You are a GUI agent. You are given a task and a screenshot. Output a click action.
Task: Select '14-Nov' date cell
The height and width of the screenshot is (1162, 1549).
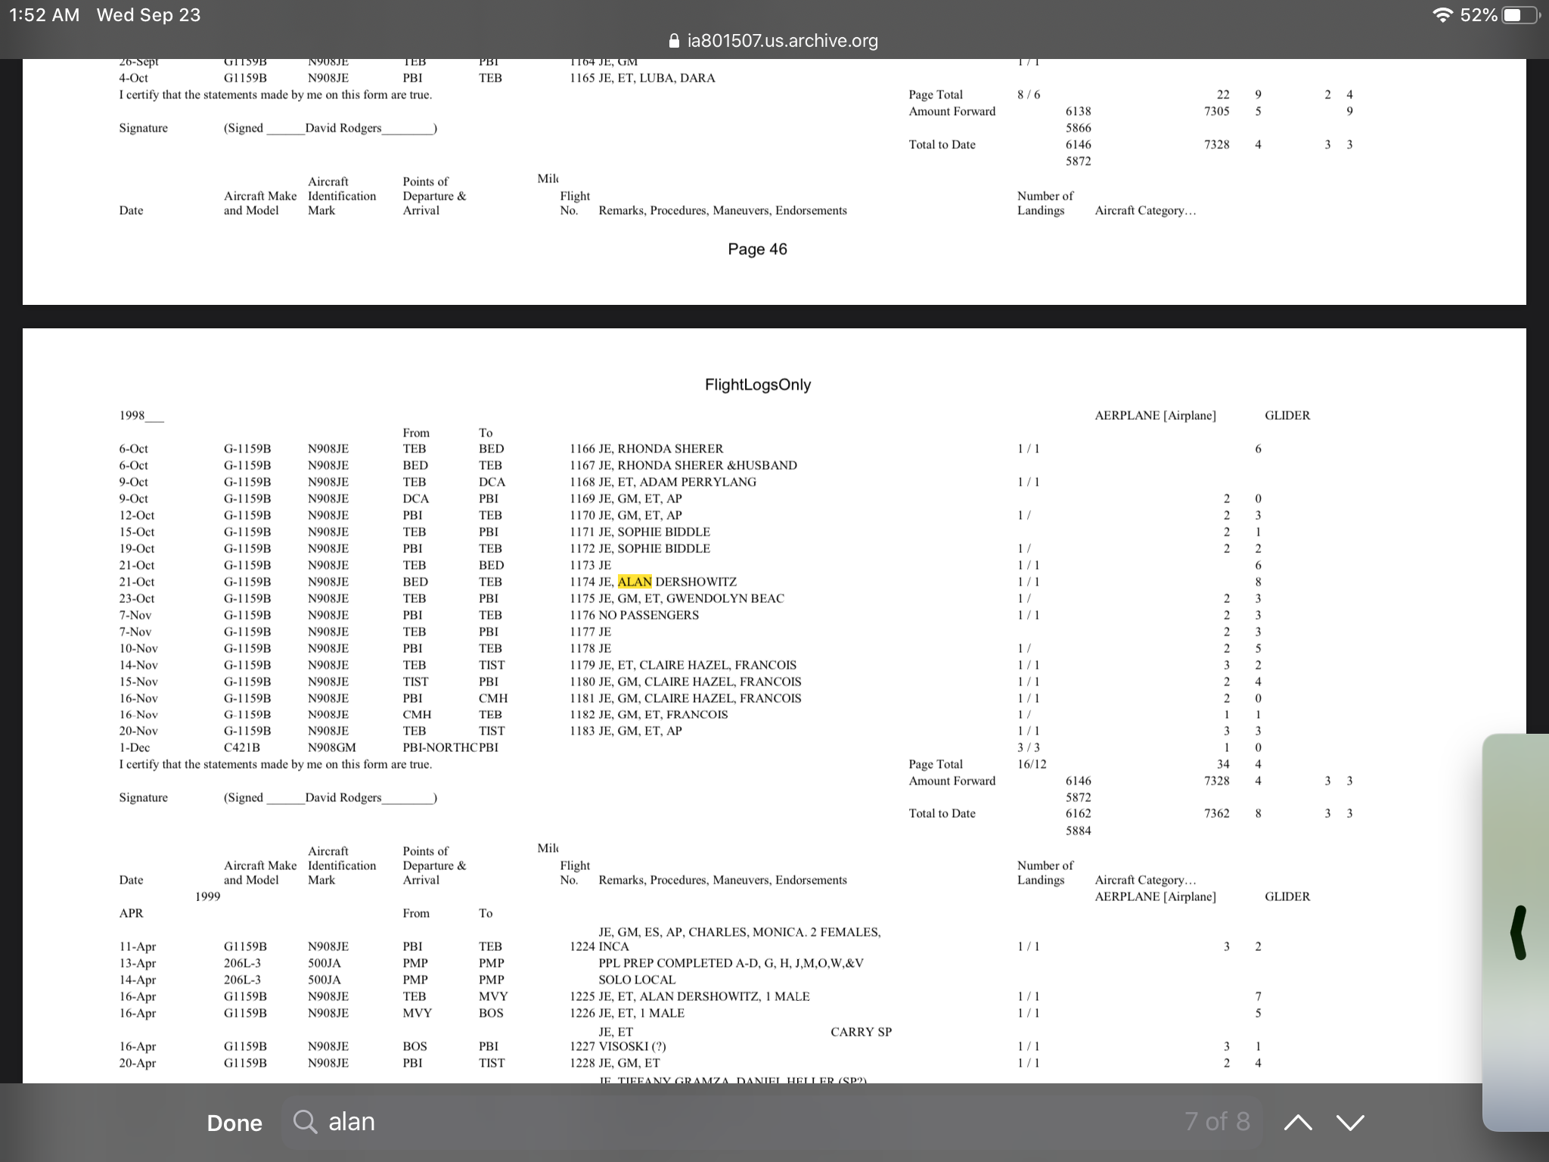[x=138, y=665]
